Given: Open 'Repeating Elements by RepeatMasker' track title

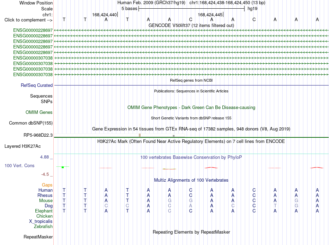Looking at the screenshot, I should click(191, 232).
